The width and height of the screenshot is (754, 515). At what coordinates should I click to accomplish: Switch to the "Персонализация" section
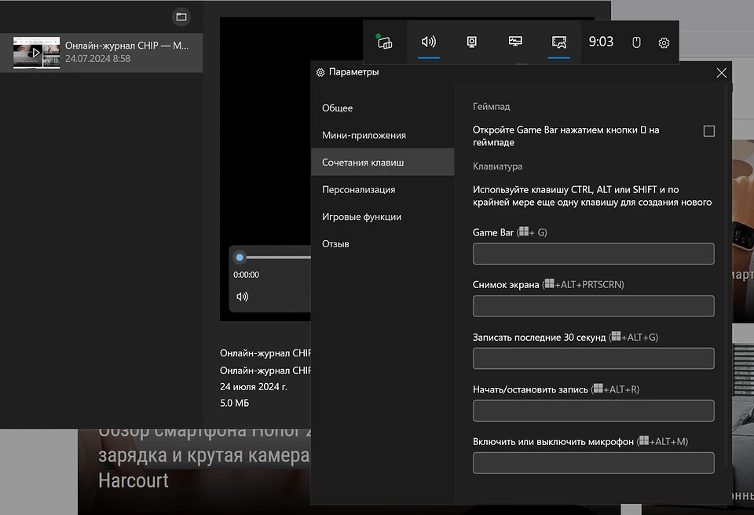point(357,189)
